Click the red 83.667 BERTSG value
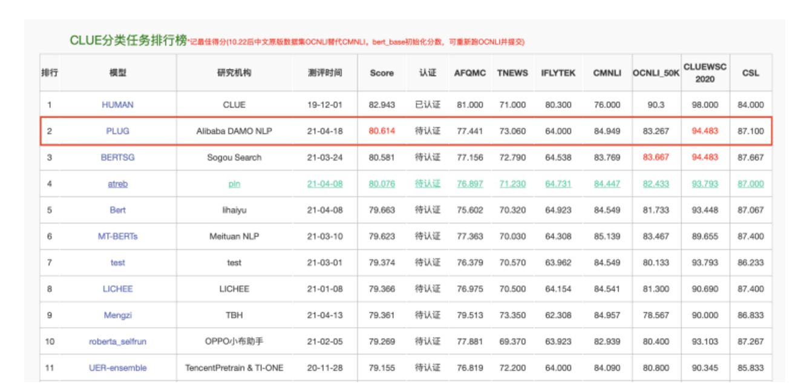 (x=656, y=157)
